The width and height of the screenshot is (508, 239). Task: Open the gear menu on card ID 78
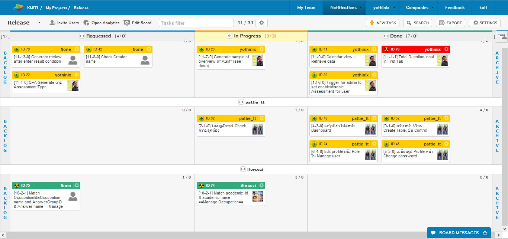(x=446, y=49)
